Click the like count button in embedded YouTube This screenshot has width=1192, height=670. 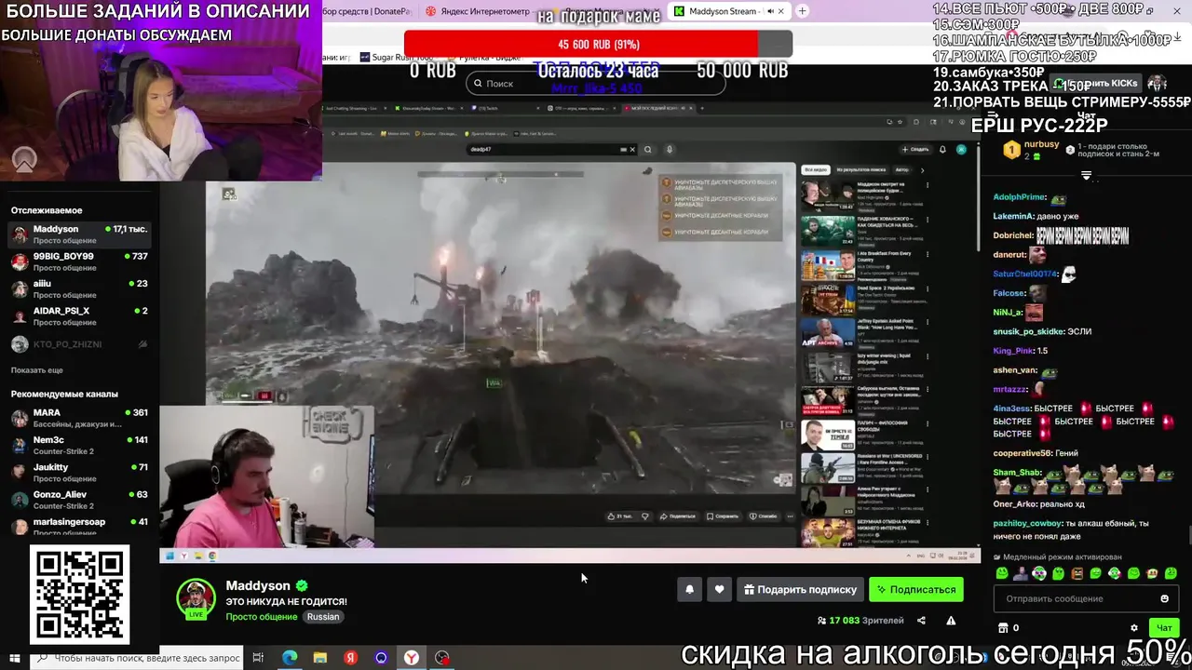619,516
